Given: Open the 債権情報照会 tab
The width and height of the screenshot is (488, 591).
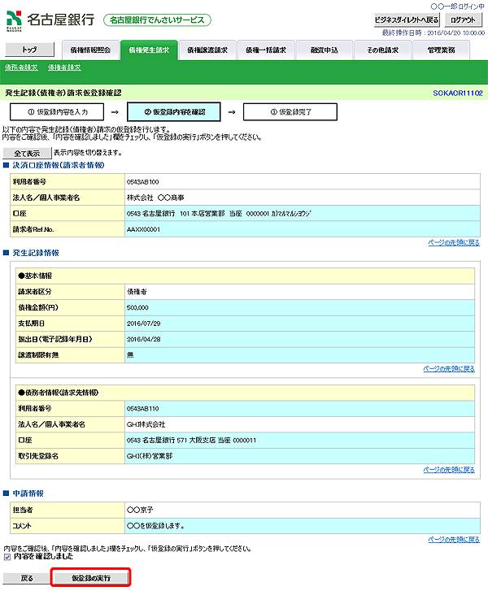Looking at the screenshot, I should tap(90, 50).
